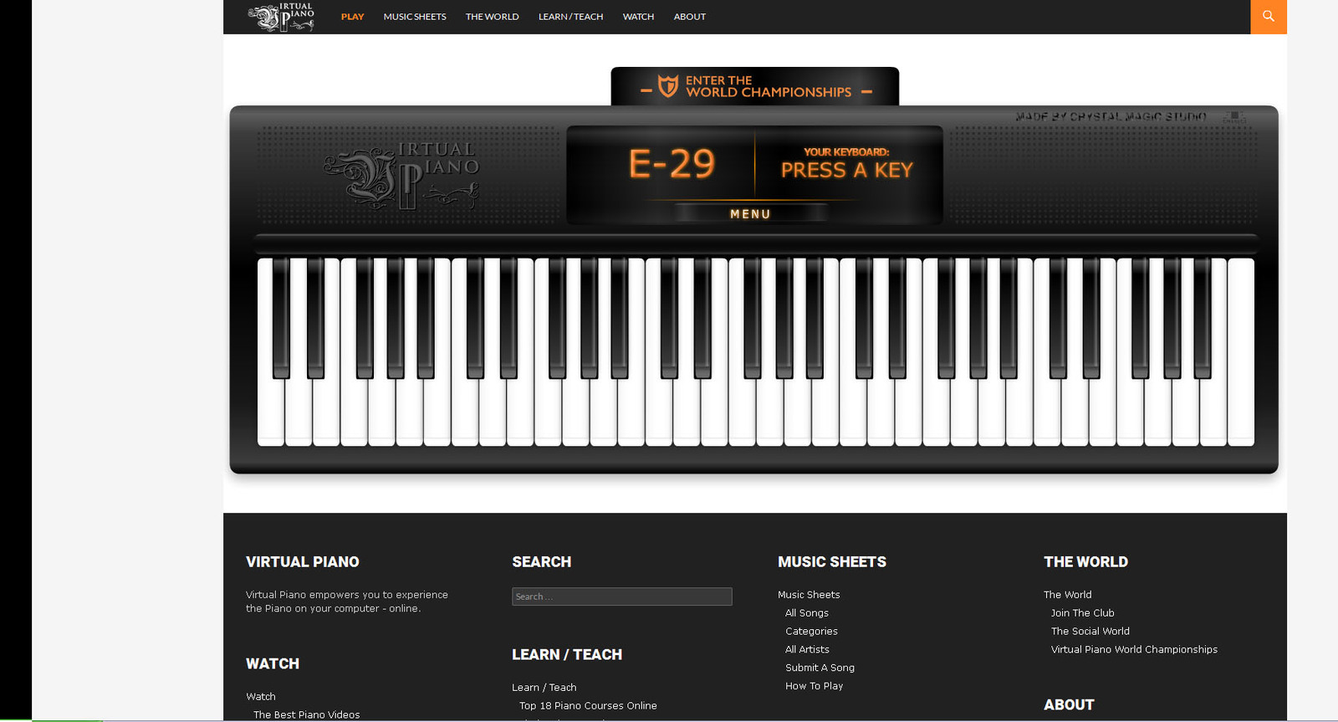Click THE WORLD footer heading

1085,562
